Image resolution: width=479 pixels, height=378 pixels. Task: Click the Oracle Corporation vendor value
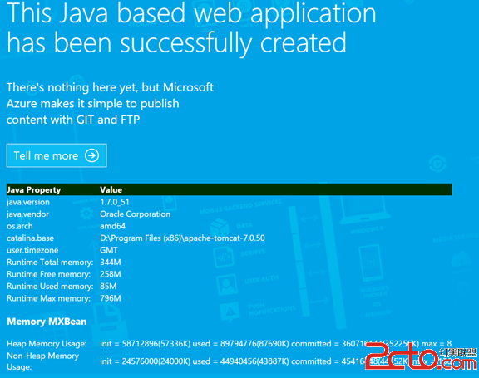135,214
